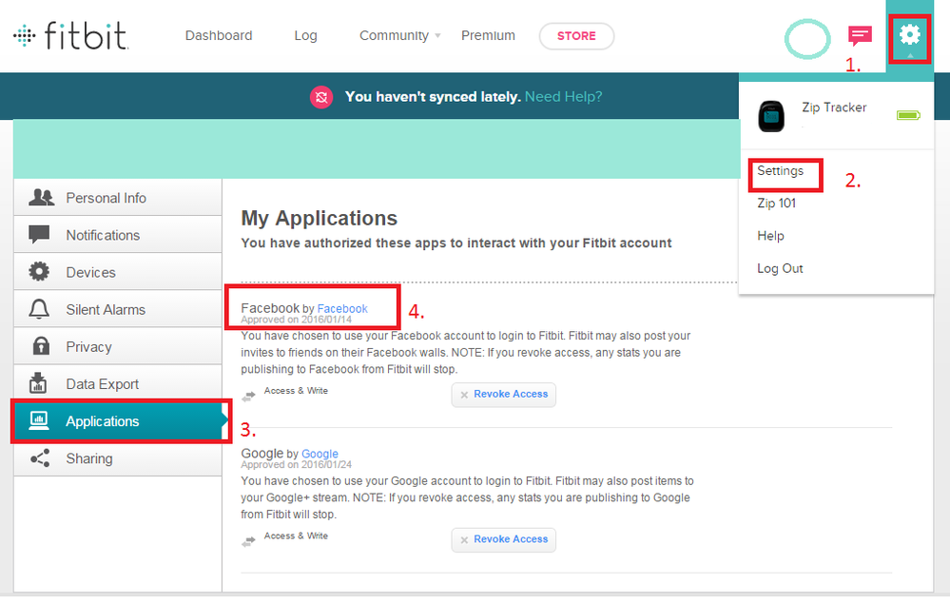Follow the Need Help? link
This screenshot has height=603, width=950.
[564, 97]
